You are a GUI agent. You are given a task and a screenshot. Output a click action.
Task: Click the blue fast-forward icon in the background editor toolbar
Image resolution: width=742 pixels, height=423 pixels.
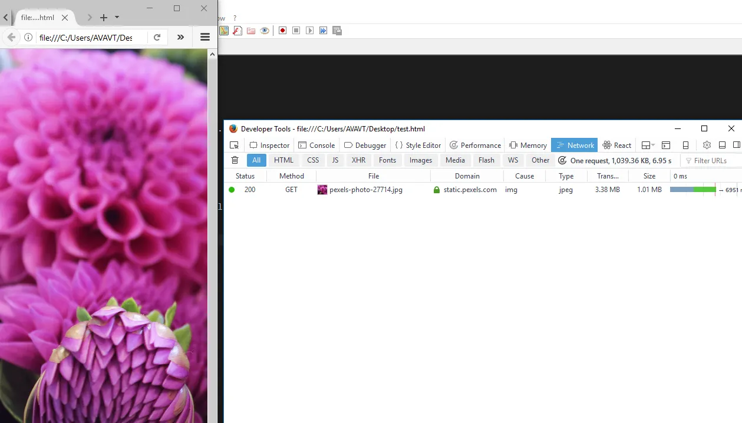pos(323,31)
